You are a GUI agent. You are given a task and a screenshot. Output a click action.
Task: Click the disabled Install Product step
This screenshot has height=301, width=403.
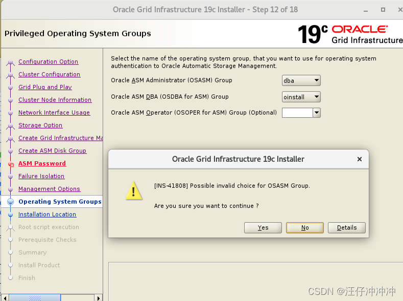tap(39, 265)
